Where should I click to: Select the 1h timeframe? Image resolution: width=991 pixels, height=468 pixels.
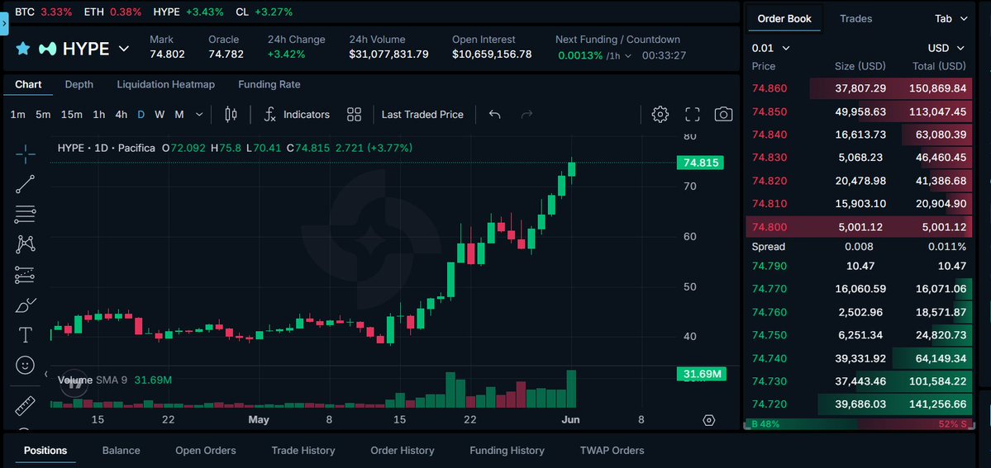point(99,114)
